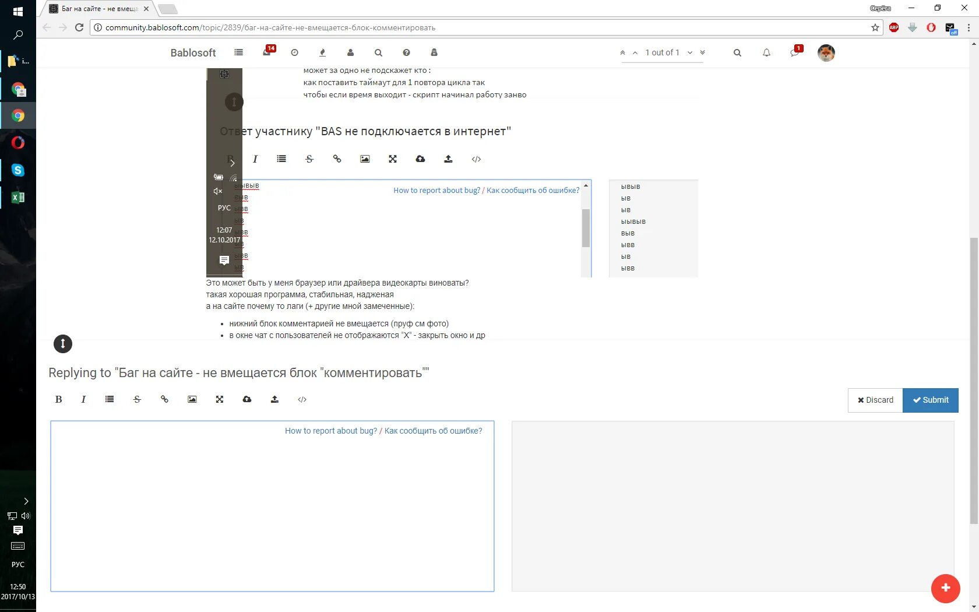
Task: Enter zen fullscreen mode in composer
Action: [x=220, y=399]
